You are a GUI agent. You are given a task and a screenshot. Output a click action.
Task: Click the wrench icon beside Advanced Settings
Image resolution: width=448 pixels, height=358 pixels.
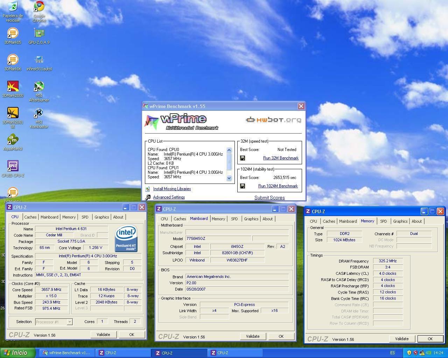148,197
